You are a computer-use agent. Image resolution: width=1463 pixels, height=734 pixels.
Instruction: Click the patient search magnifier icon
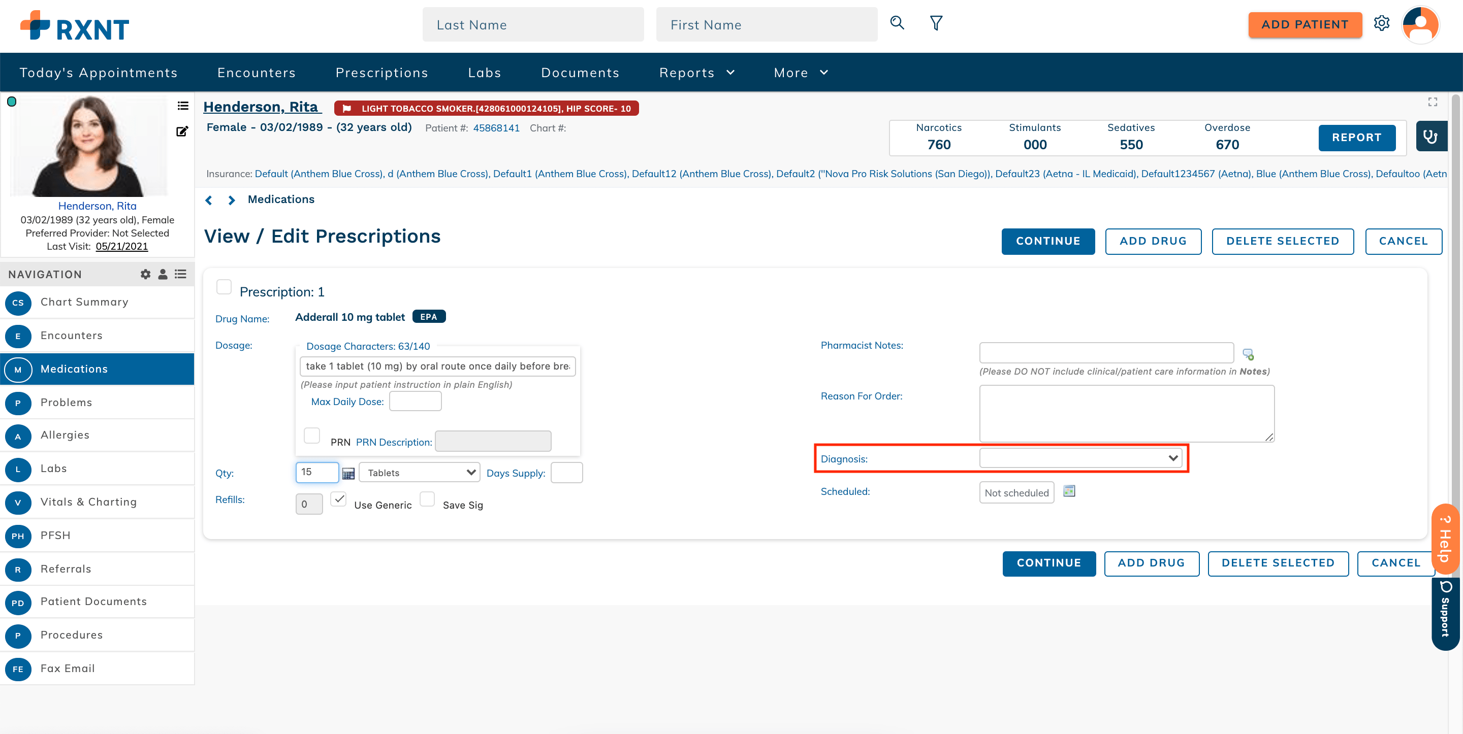(897, 23)
